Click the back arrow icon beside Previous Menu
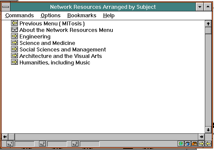The image size is (214, 150). [14, 23]
